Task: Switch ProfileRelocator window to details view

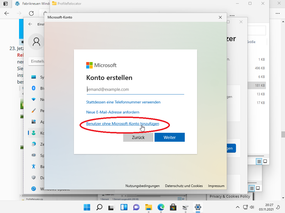Action: pos(259,161)
